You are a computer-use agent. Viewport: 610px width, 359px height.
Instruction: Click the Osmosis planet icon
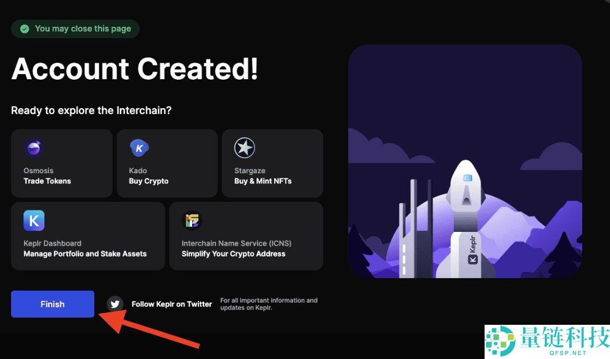point(34,148)
